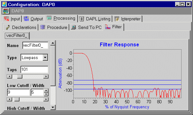Image resolution: width=193 pixels, height=115 pixels.
Task: Click the High Cutoff / Width label
Action: coord(26,108)
